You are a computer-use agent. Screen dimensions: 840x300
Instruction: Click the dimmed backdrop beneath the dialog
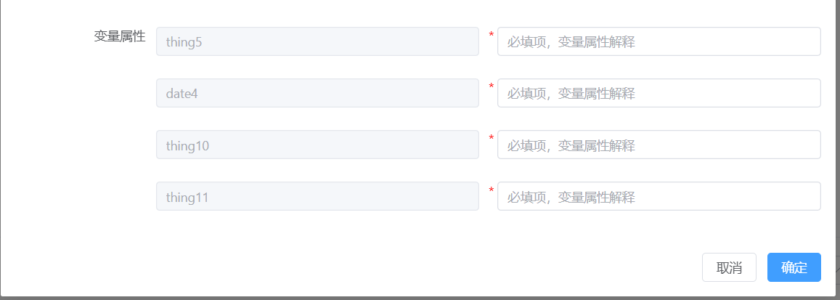click(418, 298)
